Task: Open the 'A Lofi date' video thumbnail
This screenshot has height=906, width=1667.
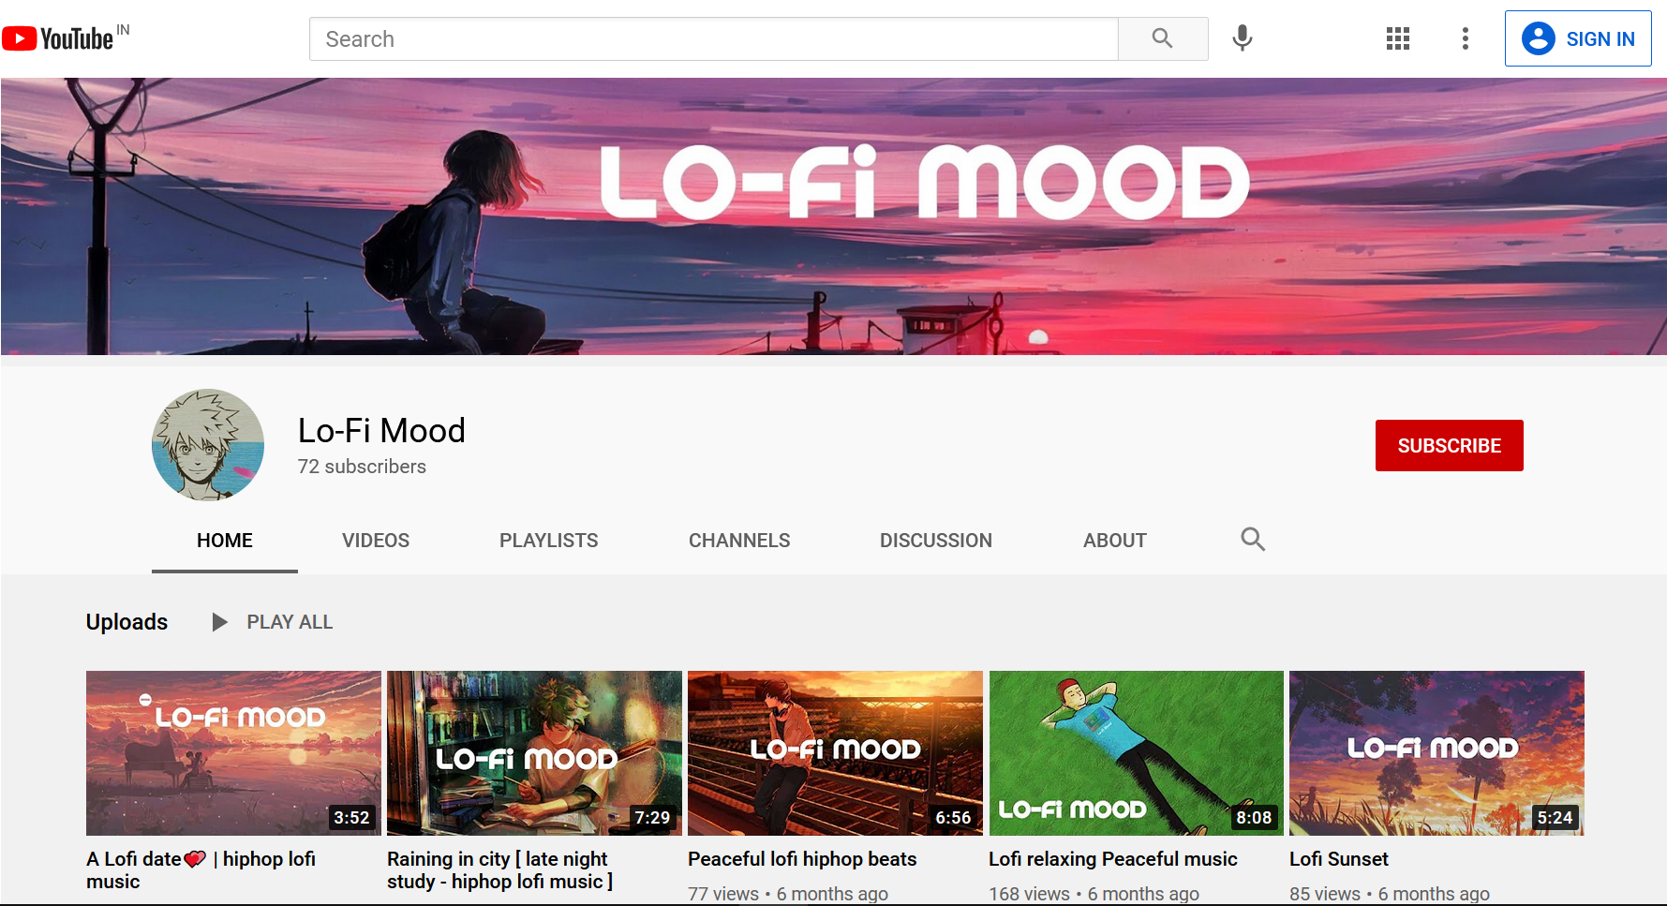Action: point(233,753)
